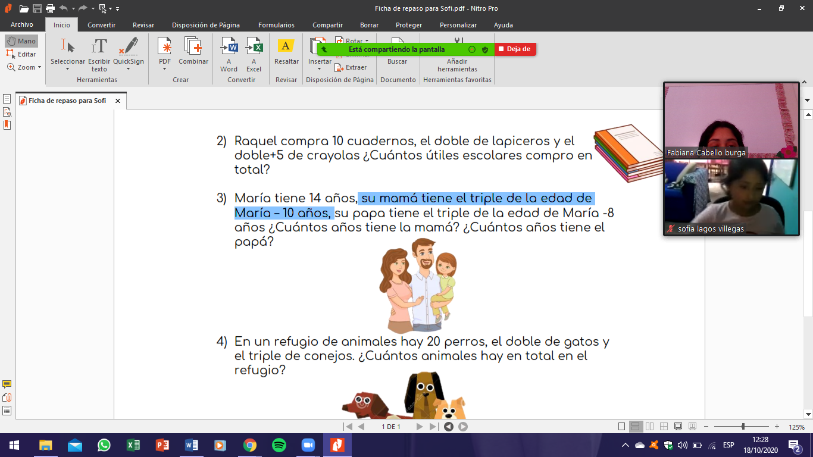
Task: Switch to single page view layout
Action: (x=622, y=427)
